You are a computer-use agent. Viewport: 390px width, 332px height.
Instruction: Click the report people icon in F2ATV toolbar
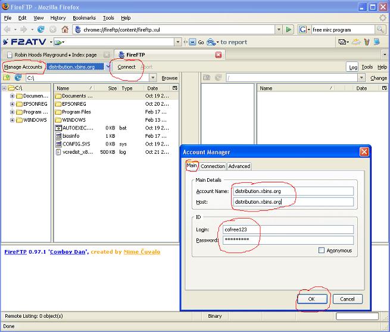point(211,42)
